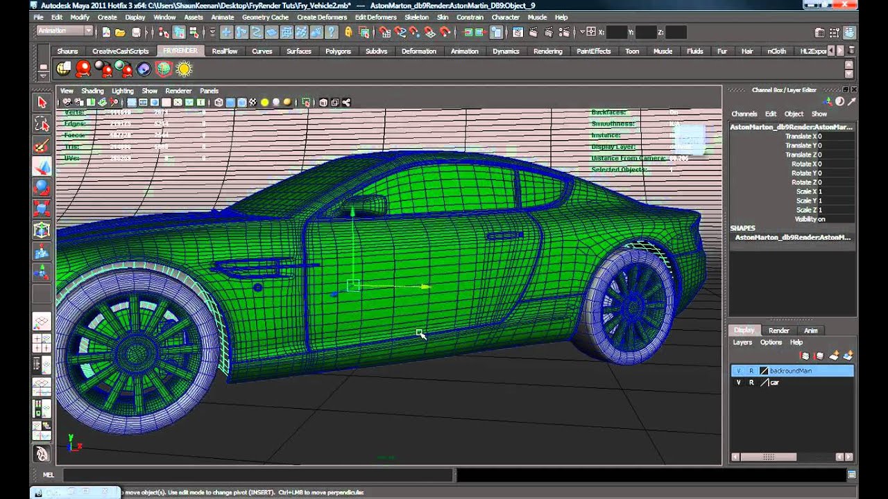Show the Attribute Editor icon

819,32
